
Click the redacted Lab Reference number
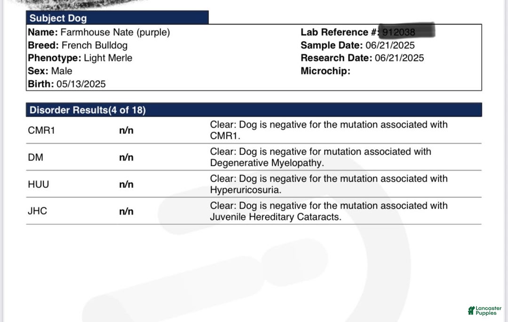(x=406, y=31)
